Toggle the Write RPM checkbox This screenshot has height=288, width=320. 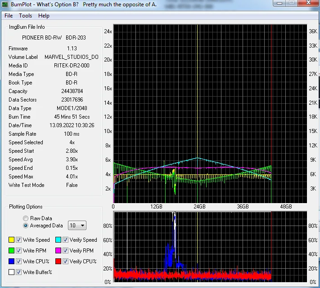click(x=18, y=251)
